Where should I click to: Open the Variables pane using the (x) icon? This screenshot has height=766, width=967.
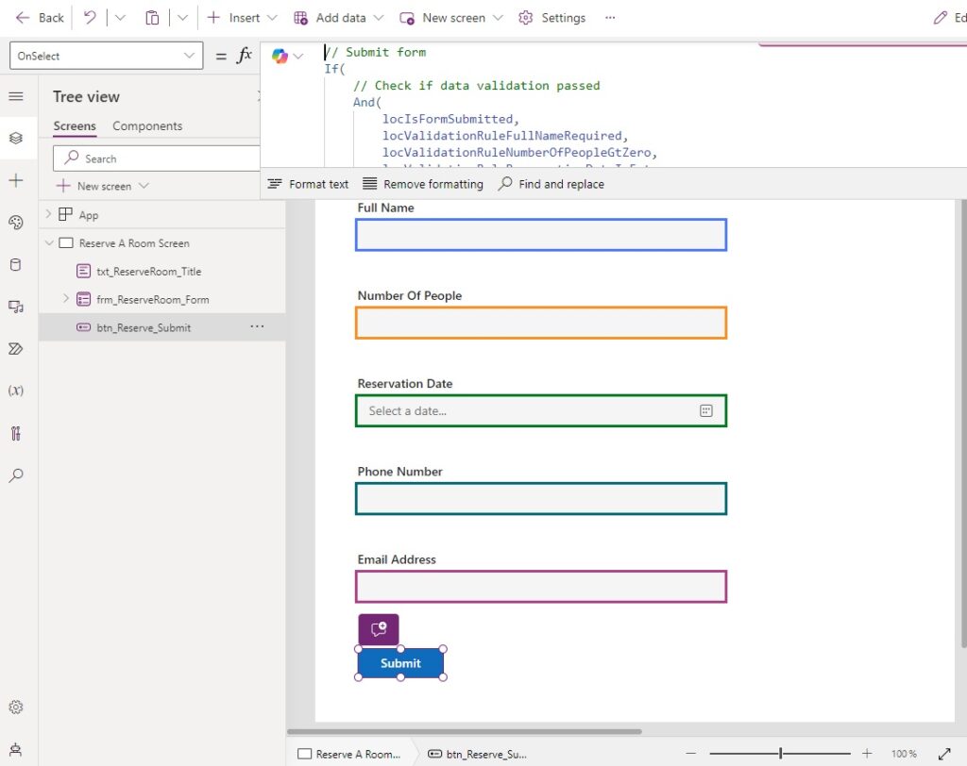click(16, 388)
